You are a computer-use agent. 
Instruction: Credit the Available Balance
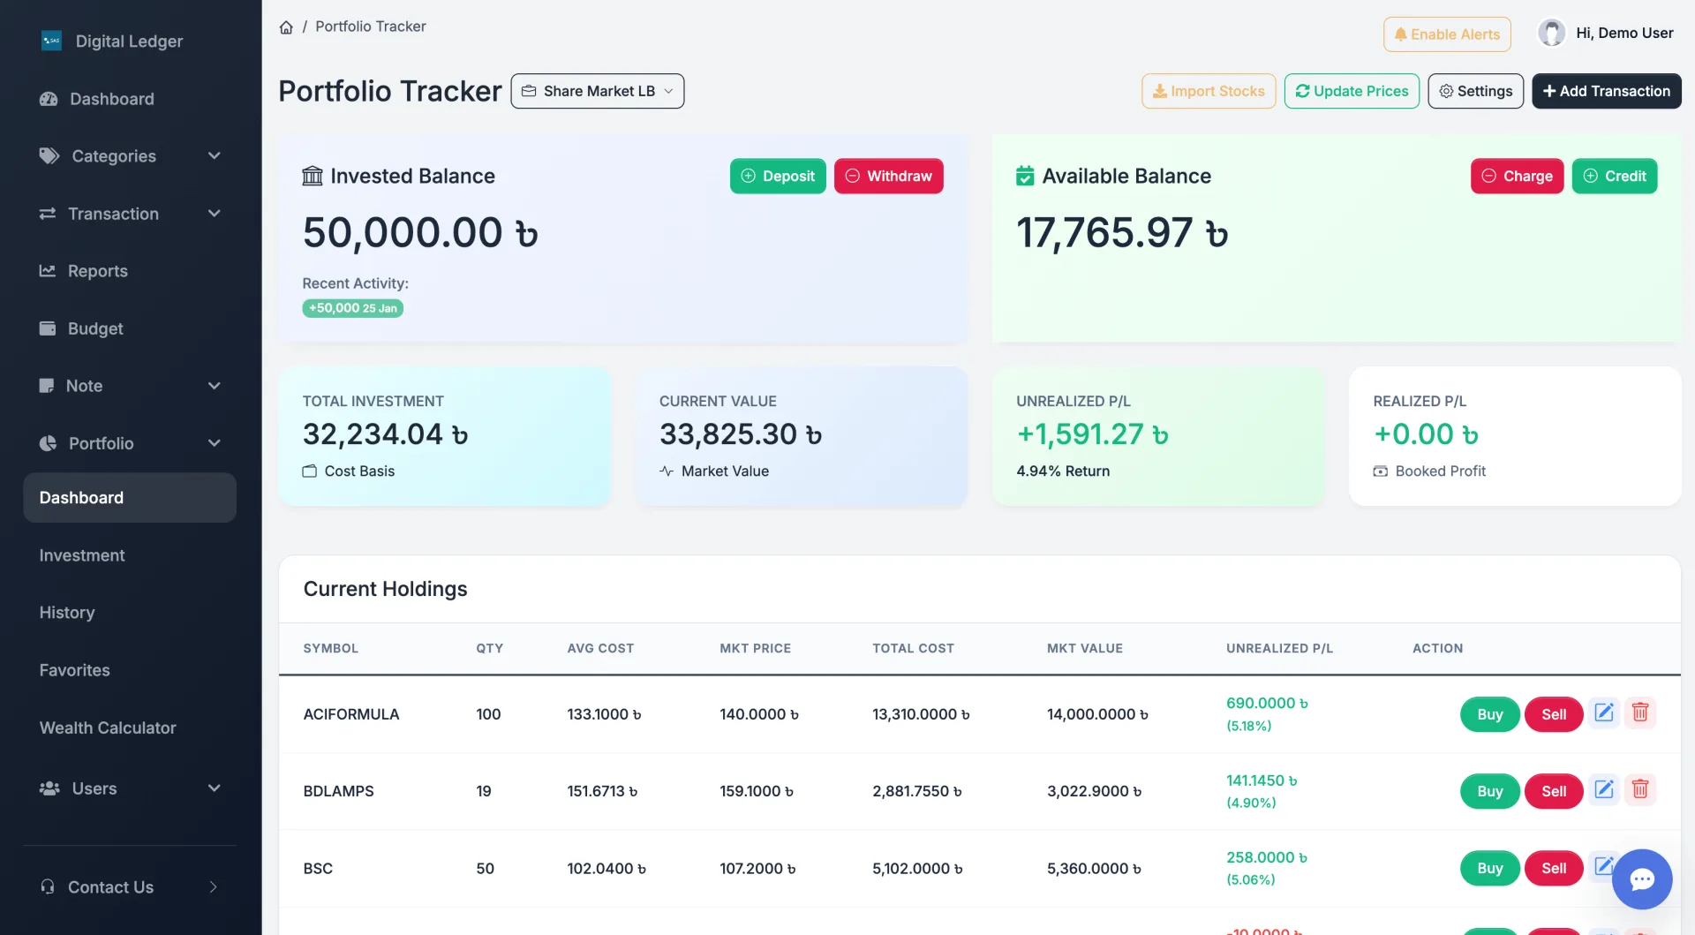coord(1615,176)
